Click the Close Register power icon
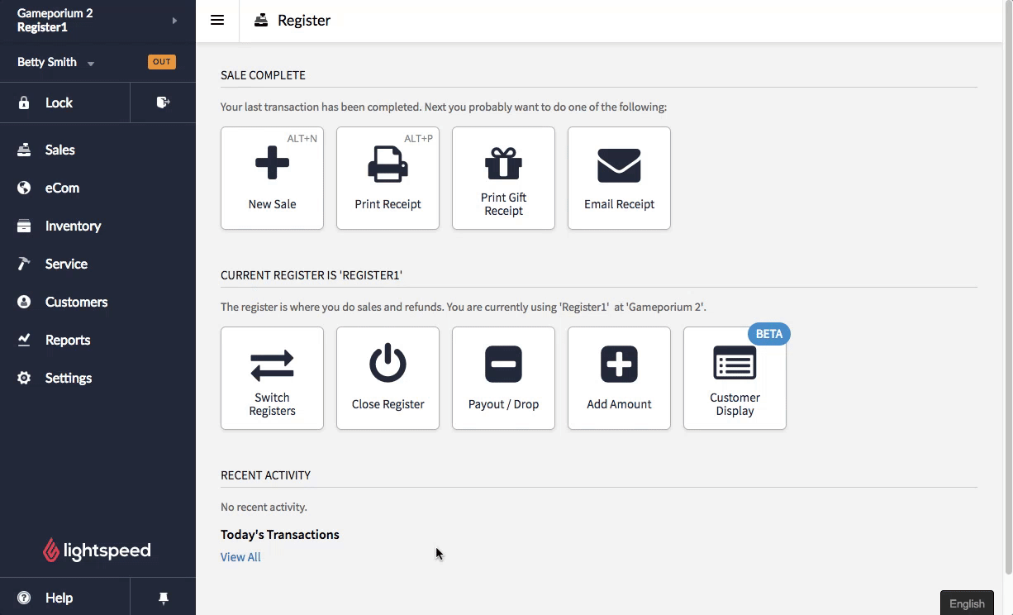Image resolution: width=1013 pixels, height=615 pixels. [388, 364]
